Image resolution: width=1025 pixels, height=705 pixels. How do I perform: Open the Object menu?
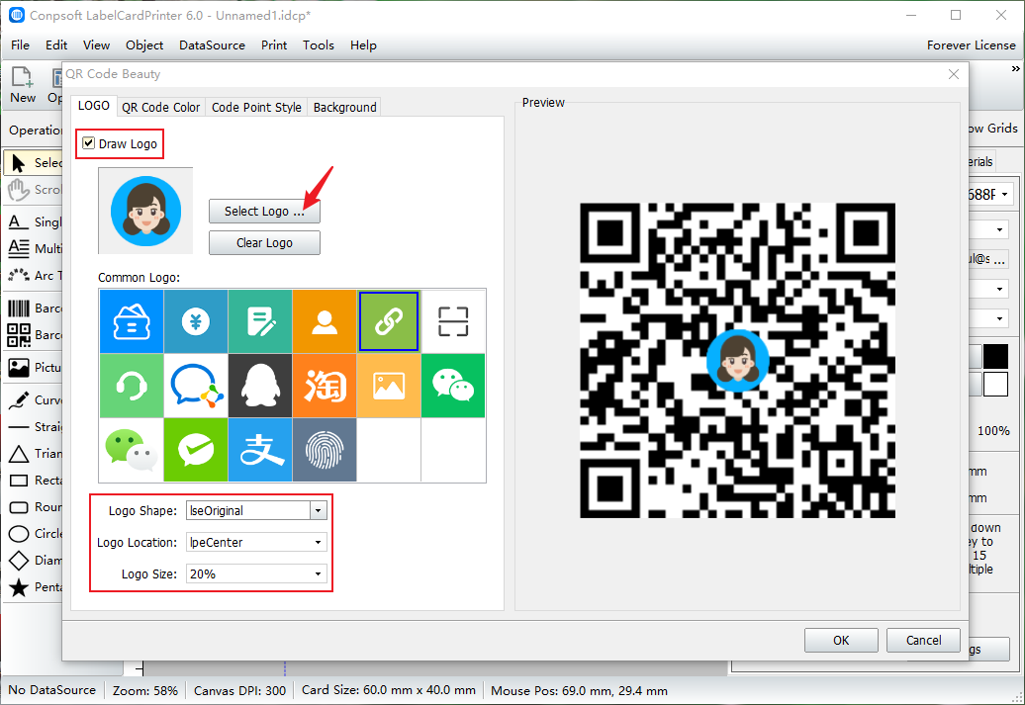144,45
